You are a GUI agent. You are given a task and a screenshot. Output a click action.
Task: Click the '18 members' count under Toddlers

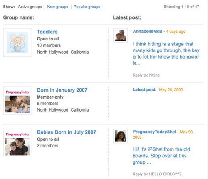[49, 45]
